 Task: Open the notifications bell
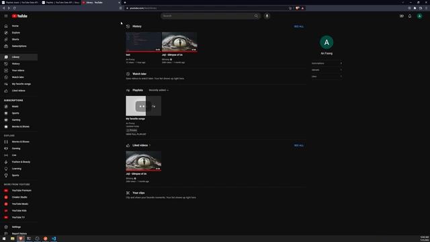click(410, 16)
